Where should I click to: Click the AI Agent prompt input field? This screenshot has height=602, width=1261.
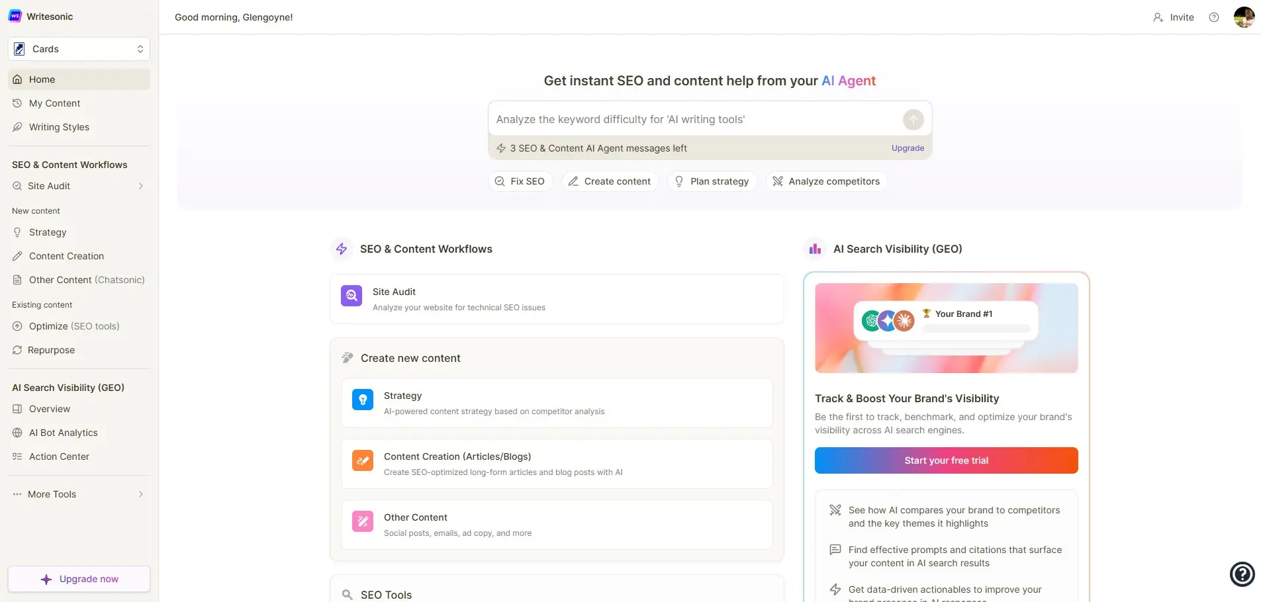pos(695,120)
